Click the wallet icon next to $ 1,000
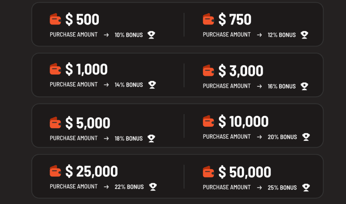This screenshot has width=346, height=204. pyautogui.click(x=55, y=69)
